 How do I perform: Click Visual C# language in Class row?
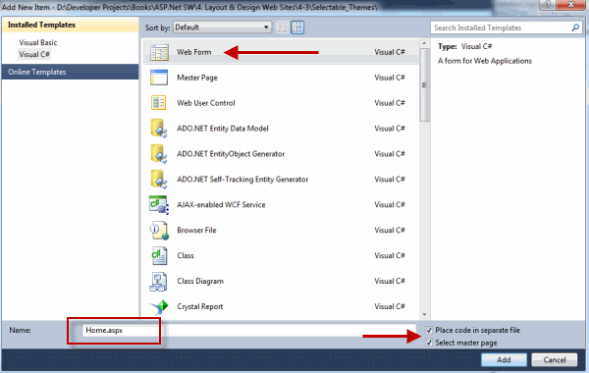click(x=390, y=256)
